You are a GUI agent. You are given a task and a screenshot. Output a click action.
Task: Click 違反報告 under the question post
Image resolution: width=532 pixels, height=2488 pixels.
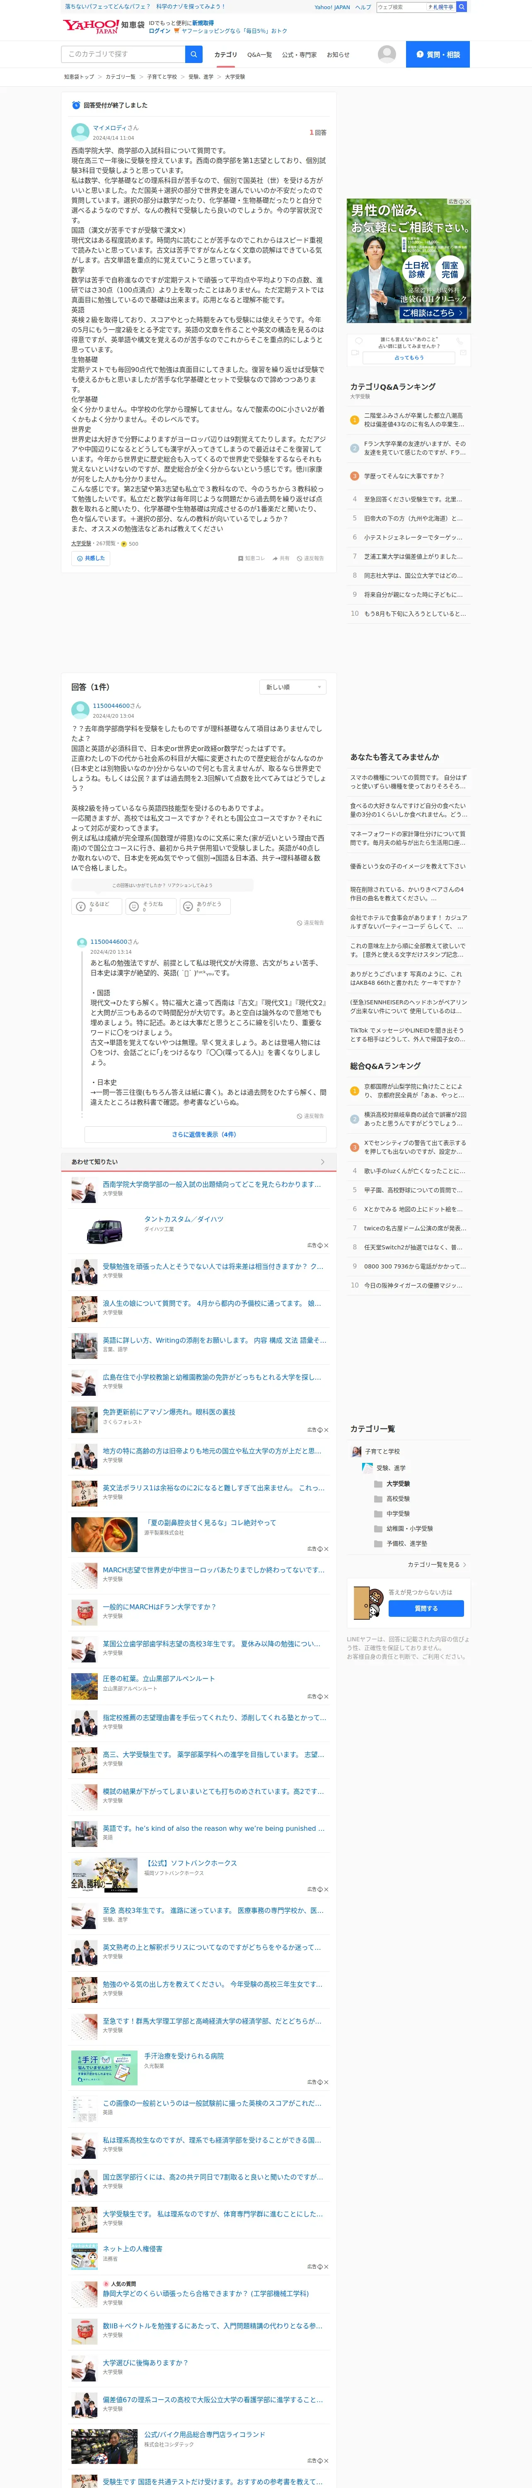coord(310,558)
